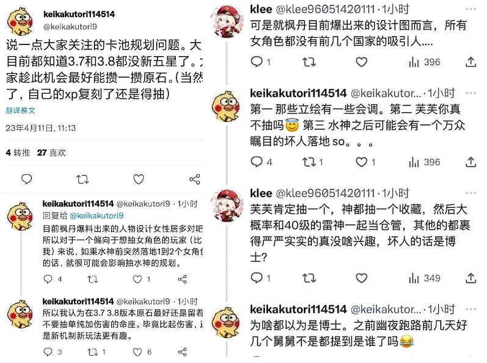Open the 4 转推 retweets list
Screen dimensions: 487x363
tap(18, 153)
